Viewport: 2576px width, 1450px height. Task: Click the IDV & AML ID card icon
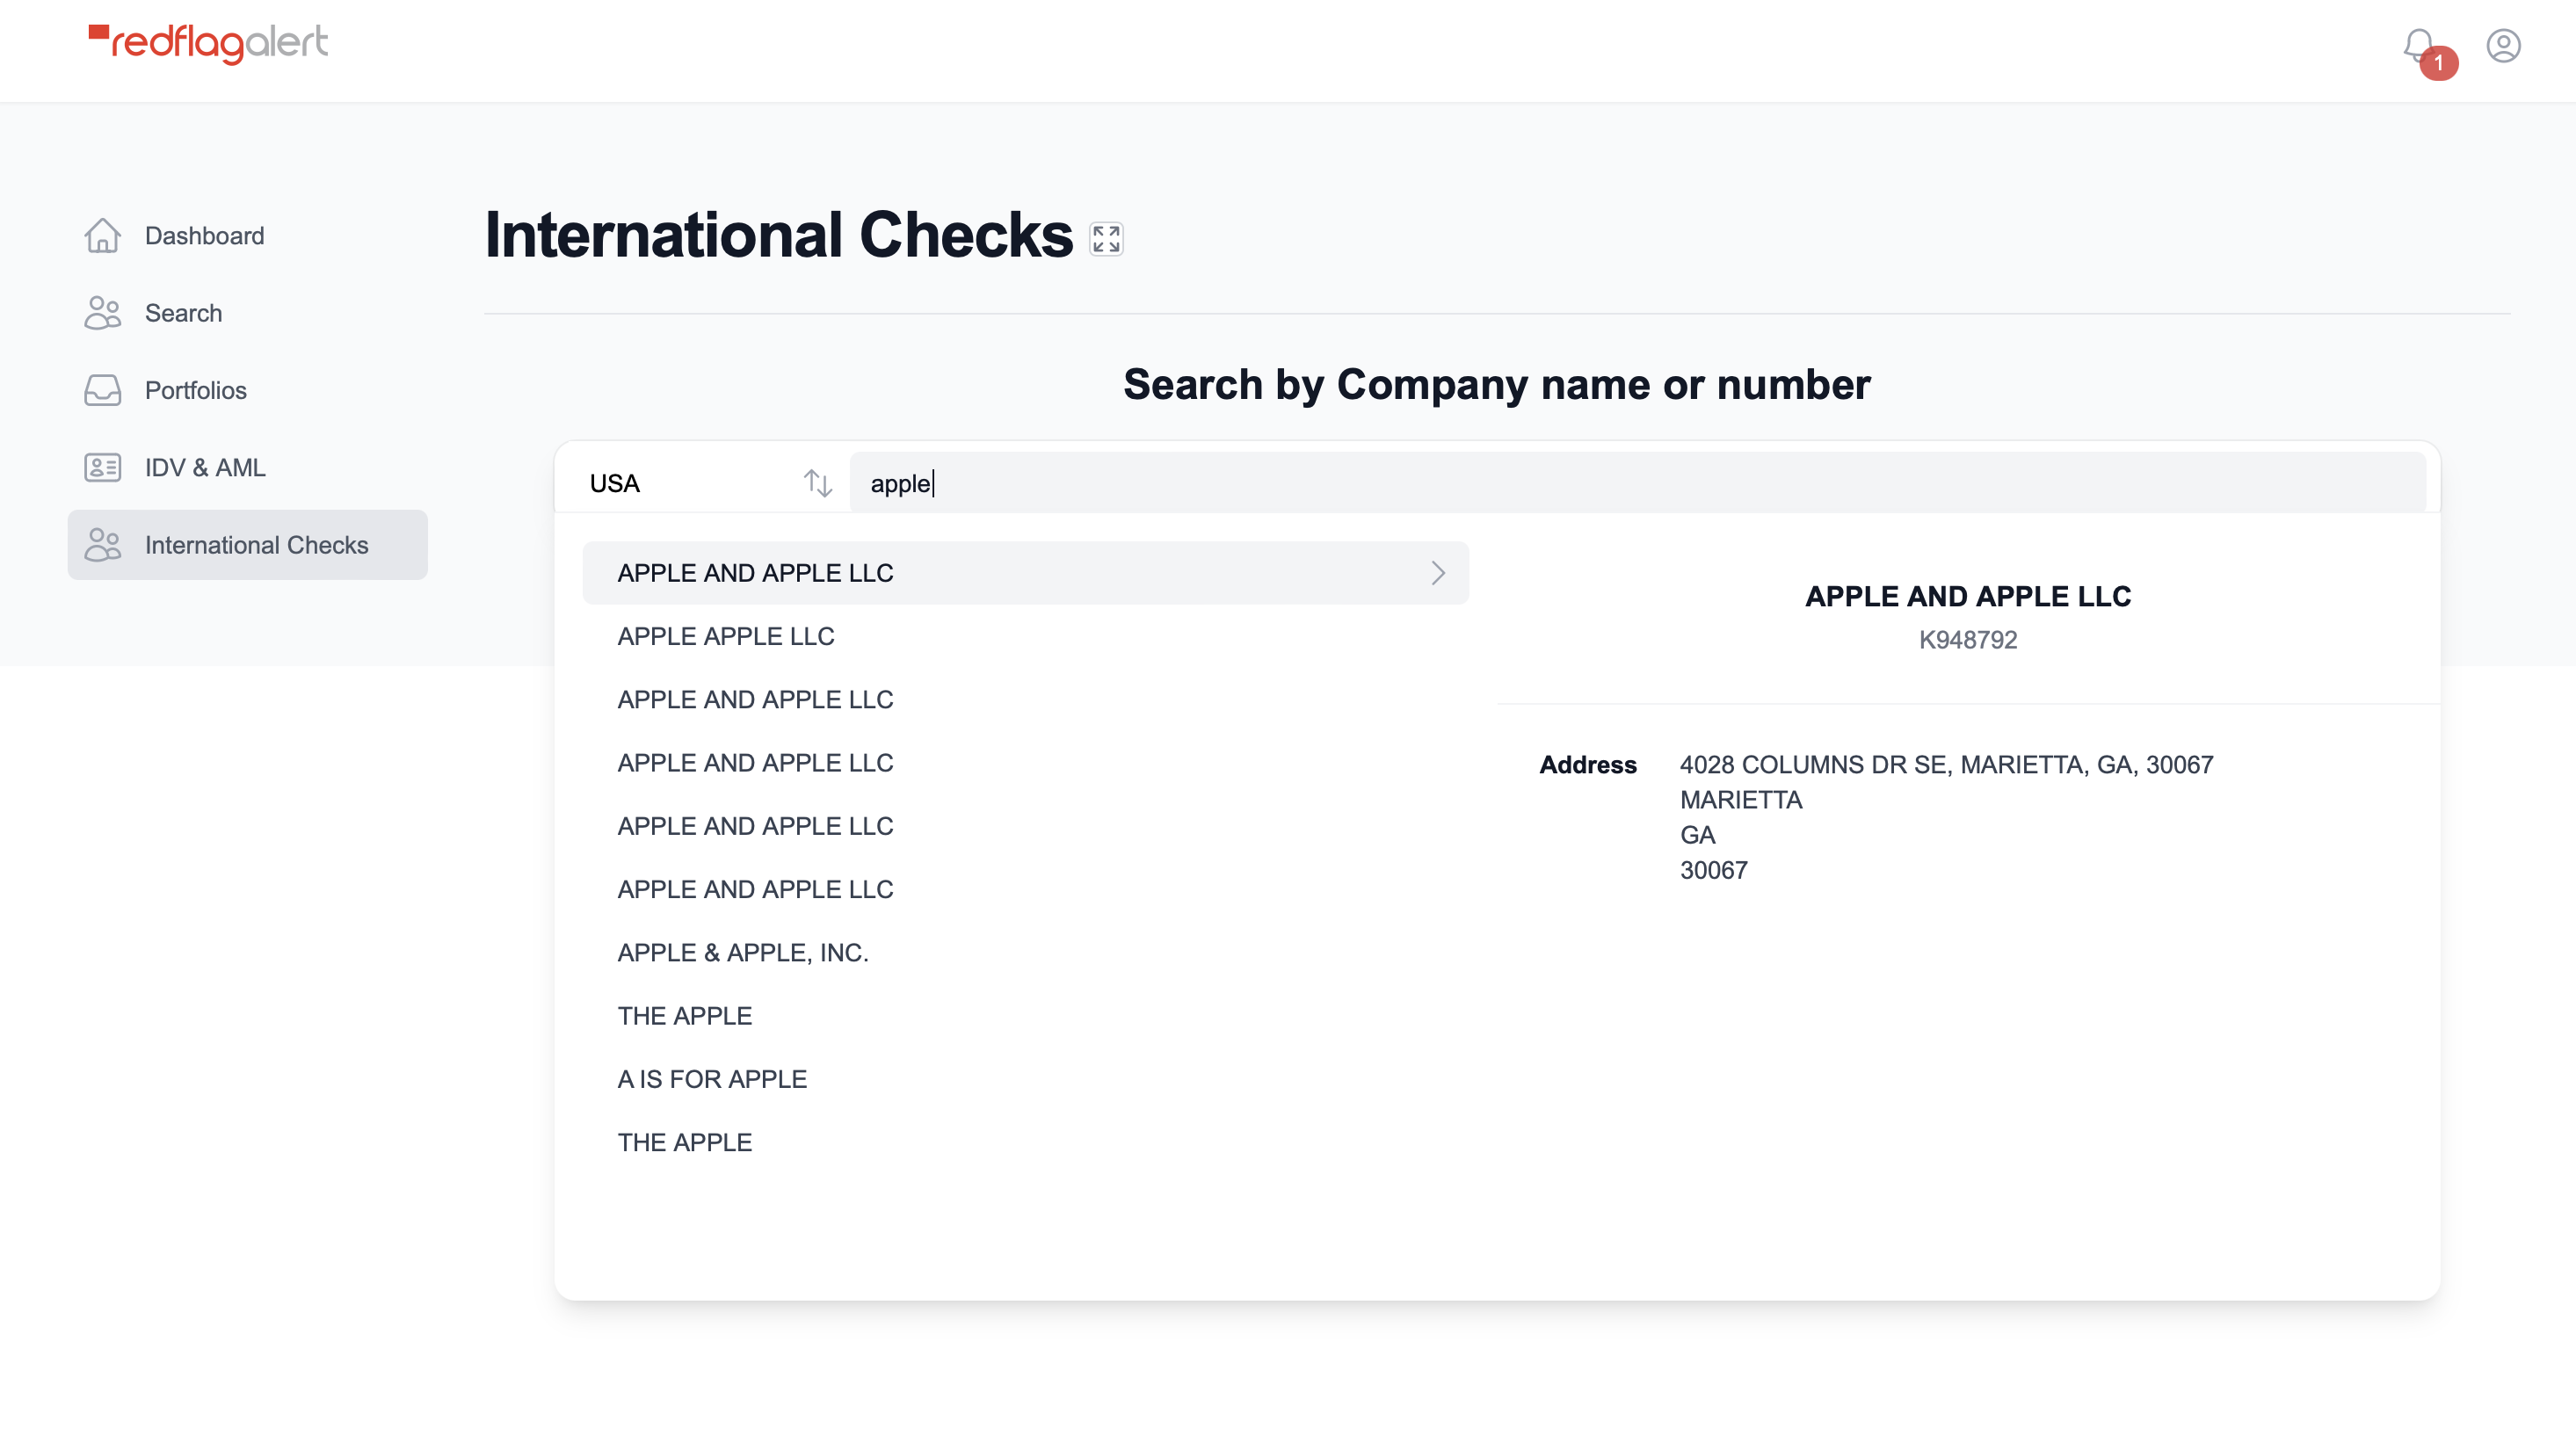102,467
